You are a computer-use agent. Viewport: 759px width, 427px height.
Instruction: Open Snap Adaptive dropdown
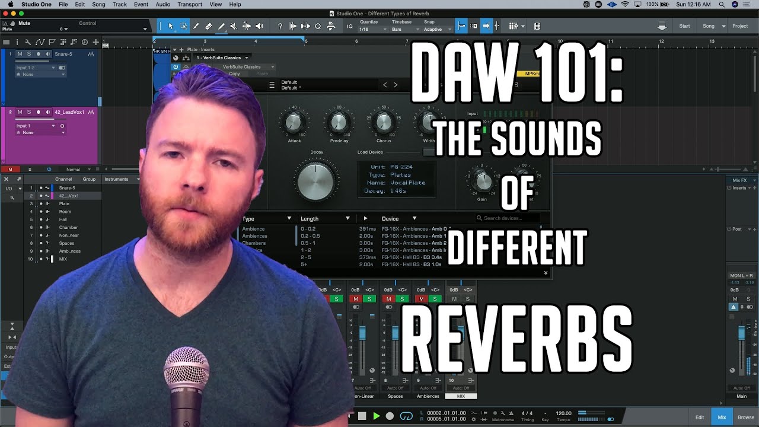(x=436, y=29)
